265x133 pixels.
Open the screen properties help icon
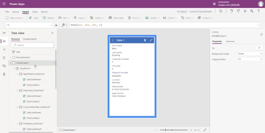(x=261, y=34)
